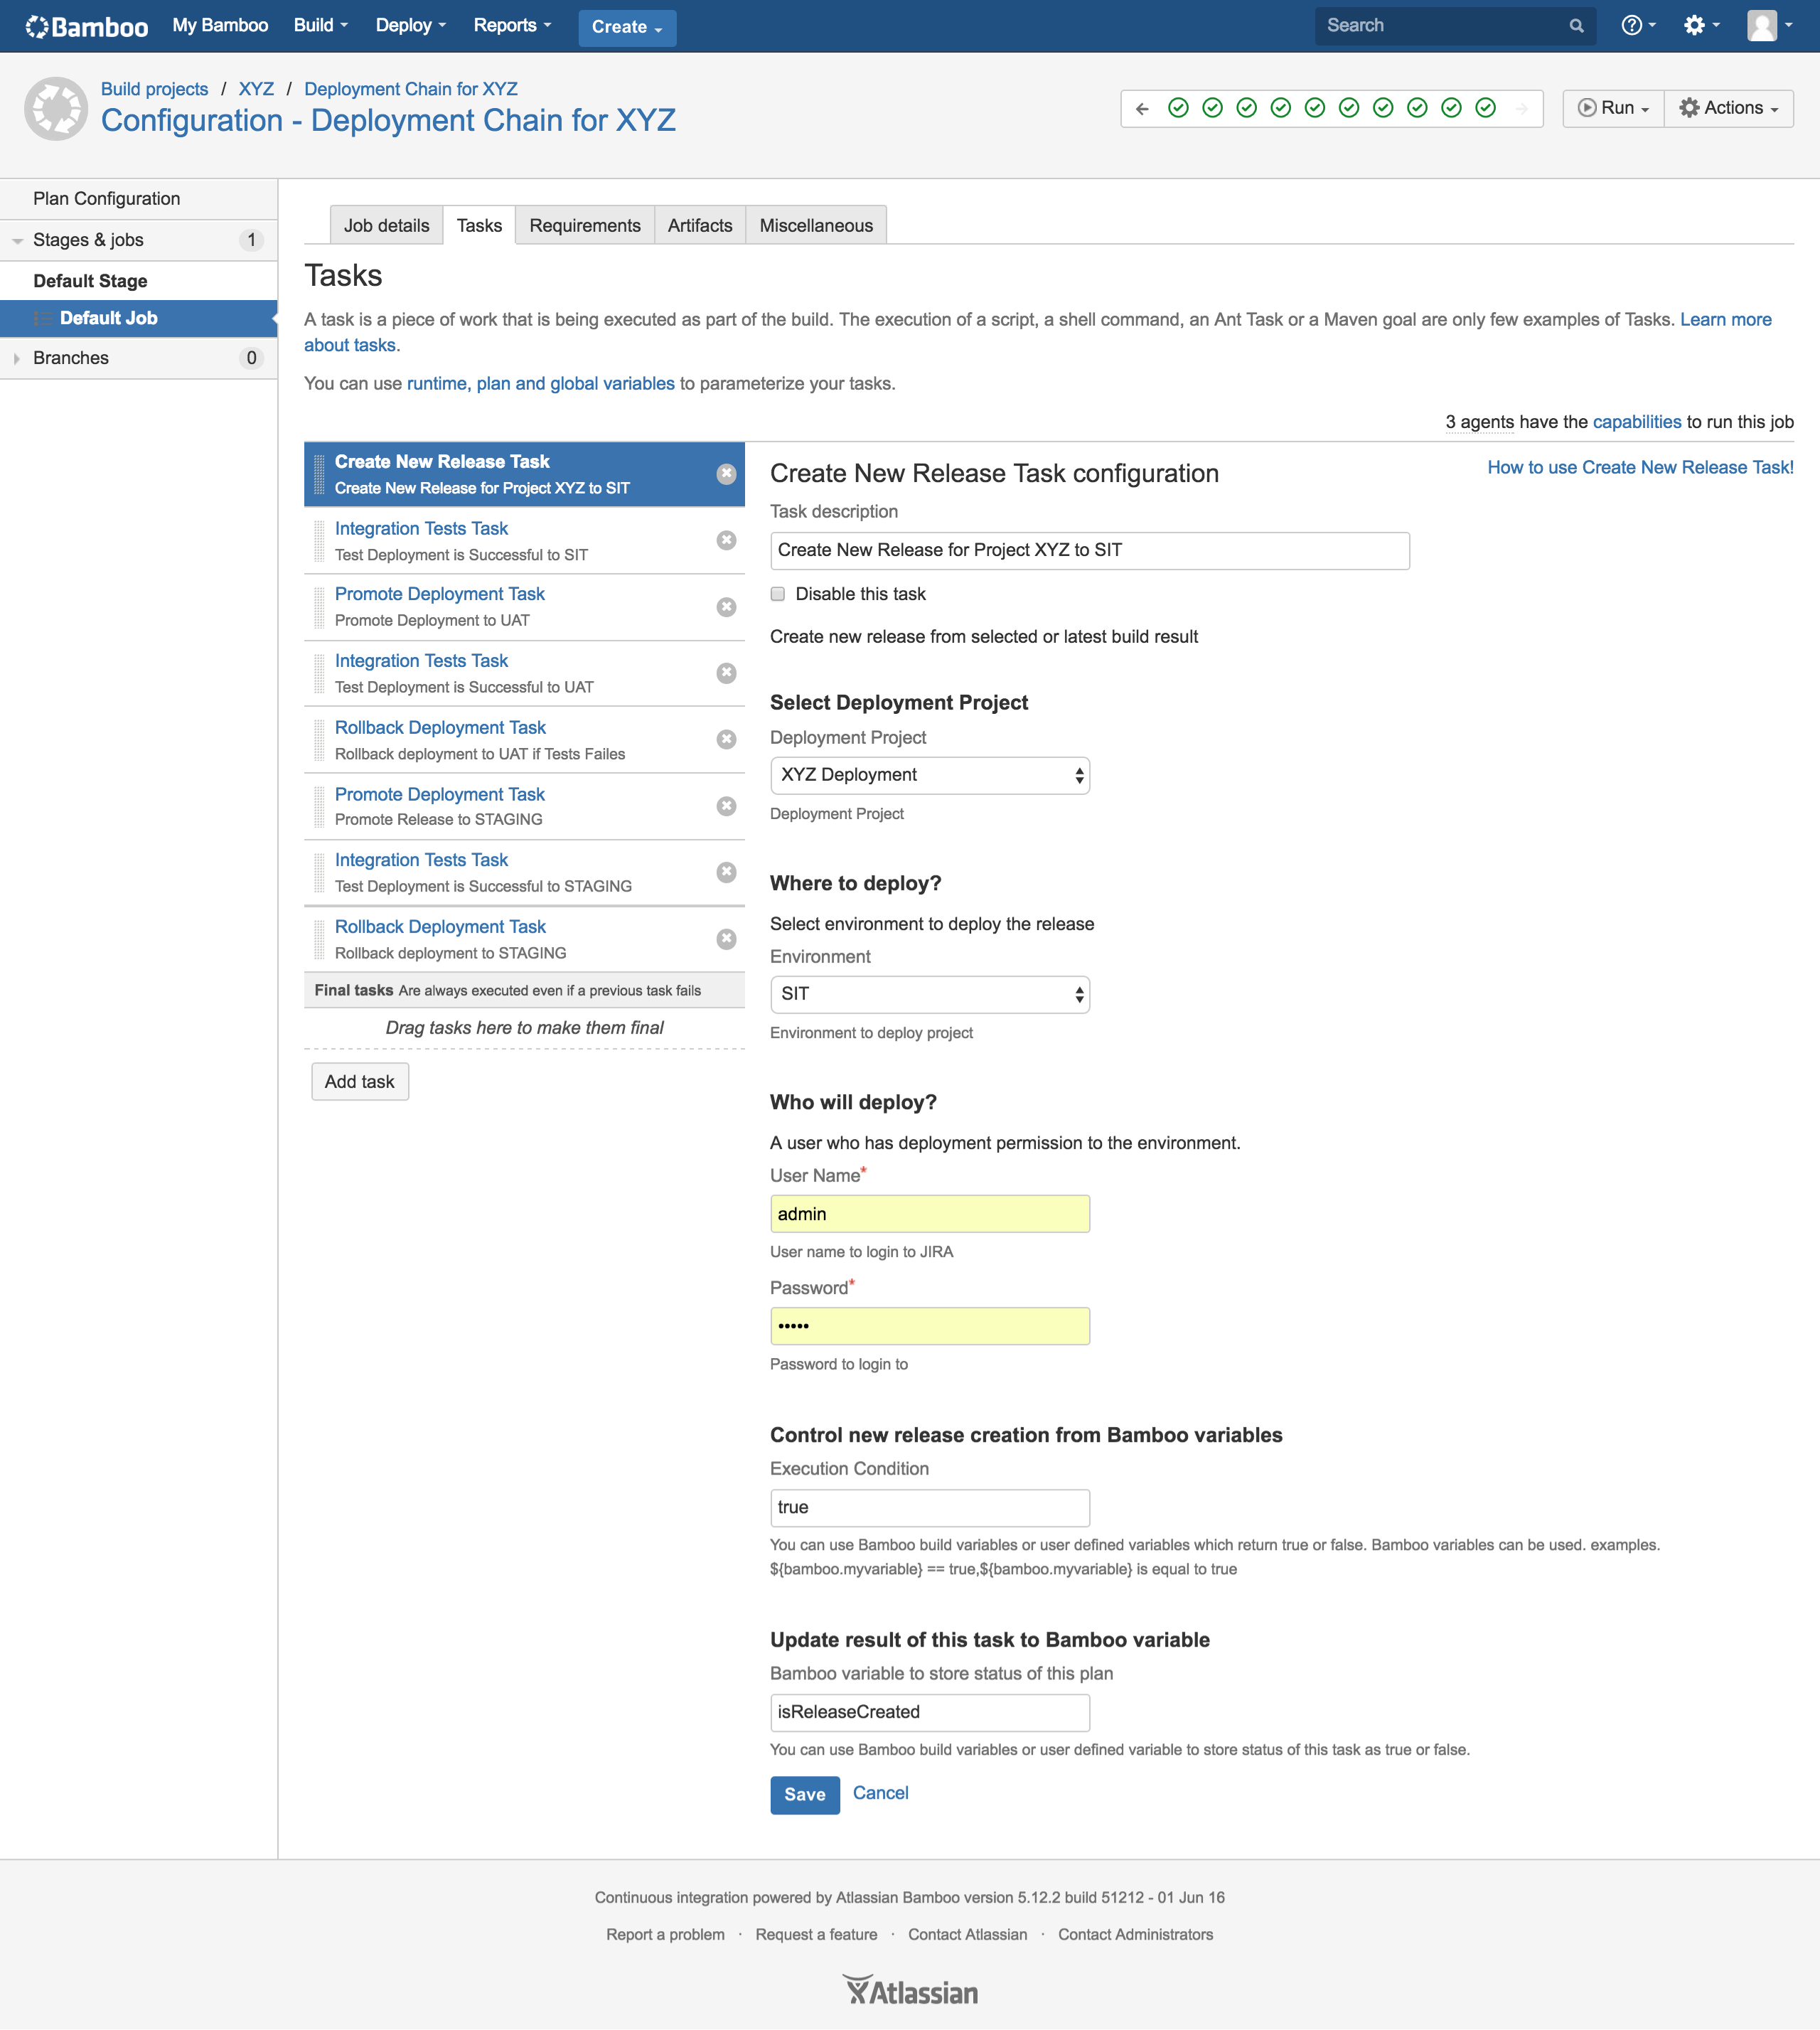Switch to the Requirements tab

(x=584, y=226)
